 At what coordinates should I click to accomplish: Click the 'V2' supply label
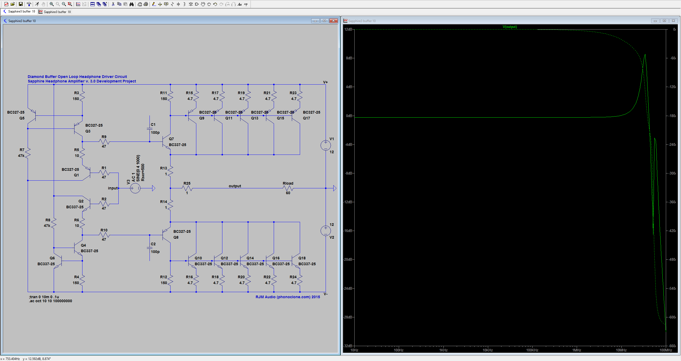[332, 237]
